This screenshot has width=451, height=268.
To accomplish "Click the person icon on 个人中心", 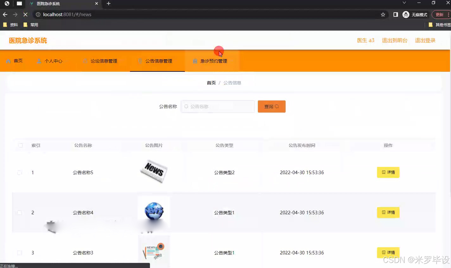I will 39,61.
